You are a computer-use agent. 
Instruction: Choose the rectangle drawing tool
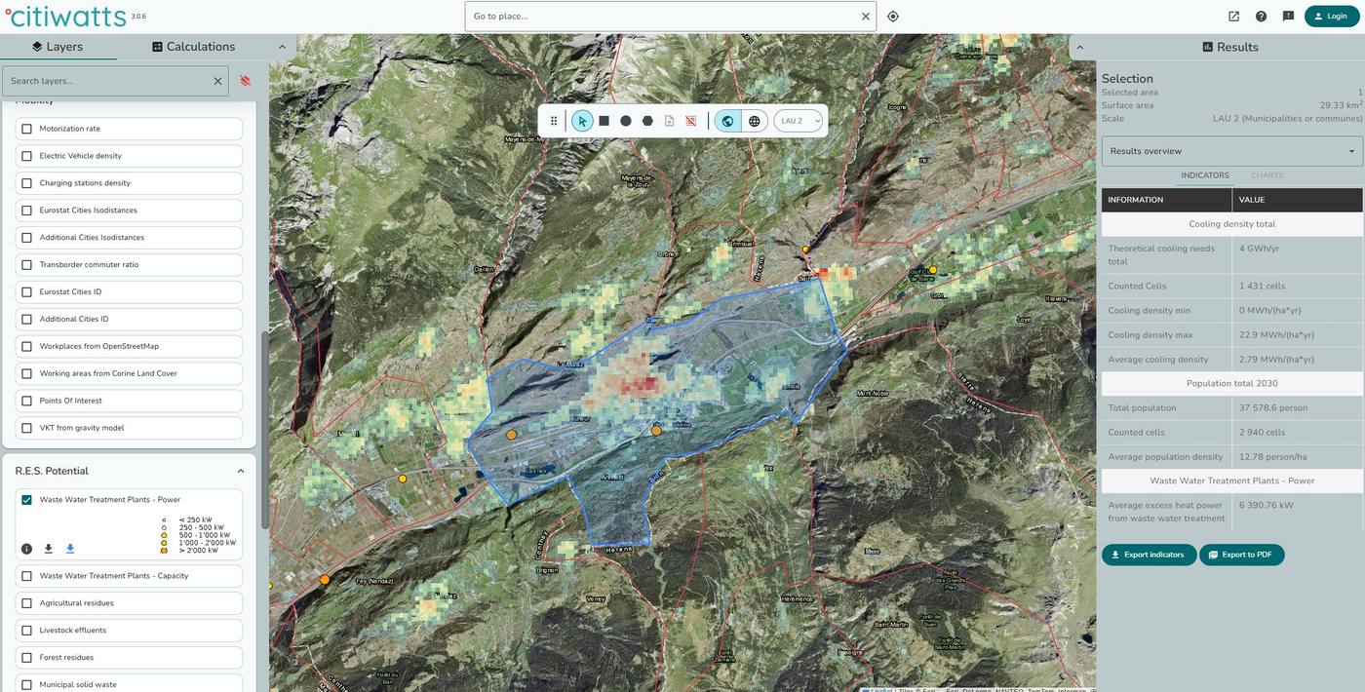604,121
